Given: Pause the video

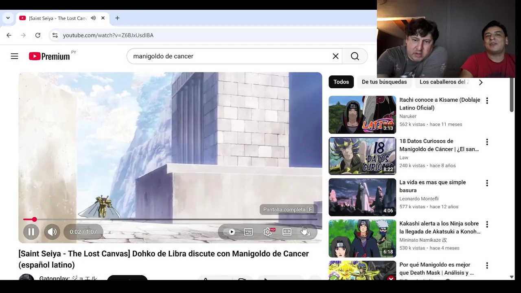Looking at the screenshot, I should click(x=31, y=232).
